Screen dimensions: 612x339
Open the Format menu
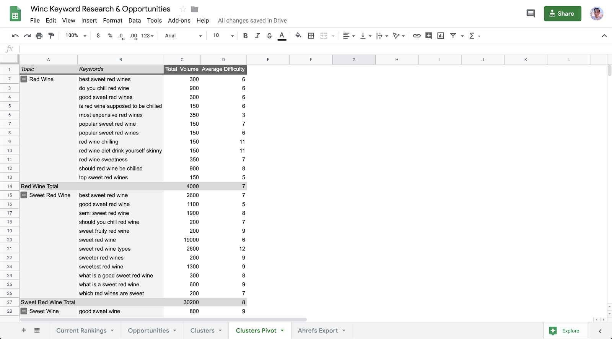113,21
